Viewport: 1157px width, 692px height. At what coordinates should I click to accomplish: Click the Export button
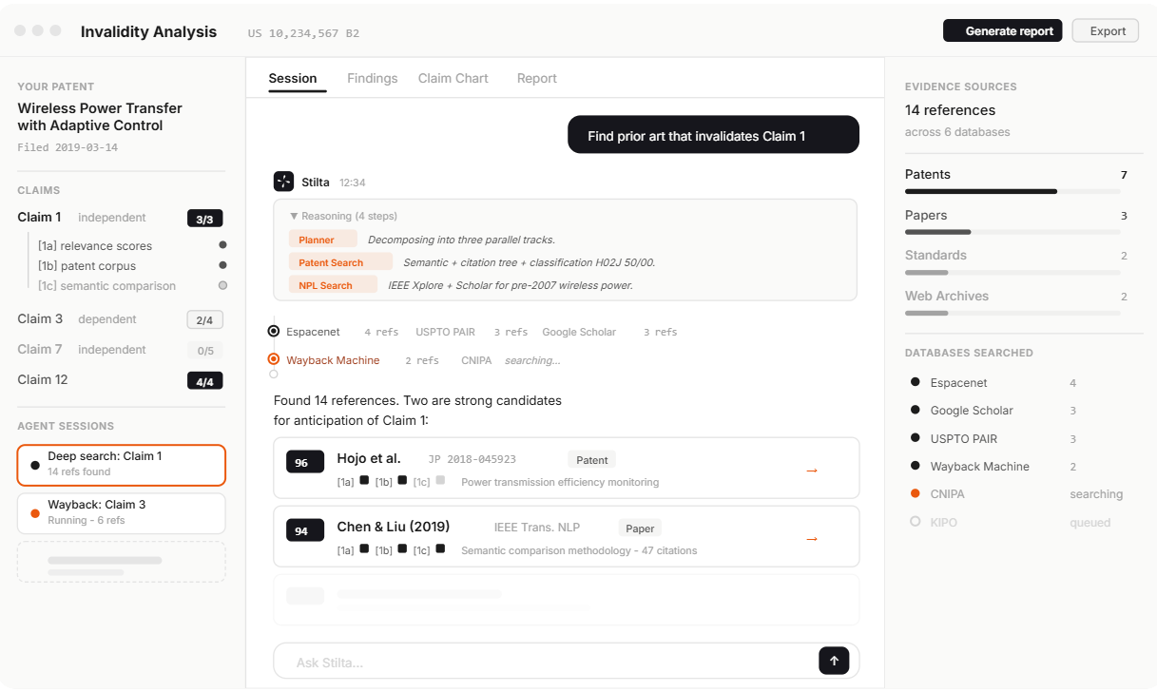coord(1107,30)
